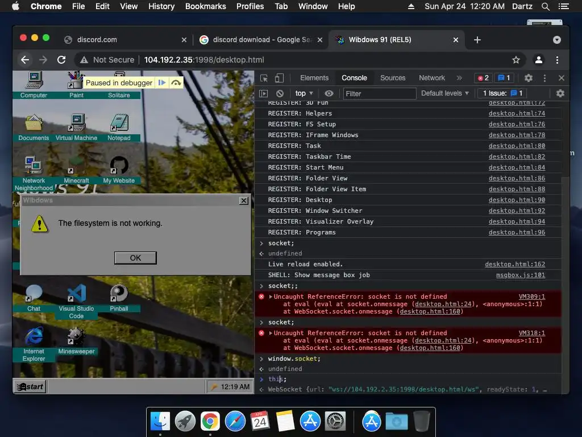Toggle DevTools device toolbar
Viewport: 582px width, 437px height.
279,78
